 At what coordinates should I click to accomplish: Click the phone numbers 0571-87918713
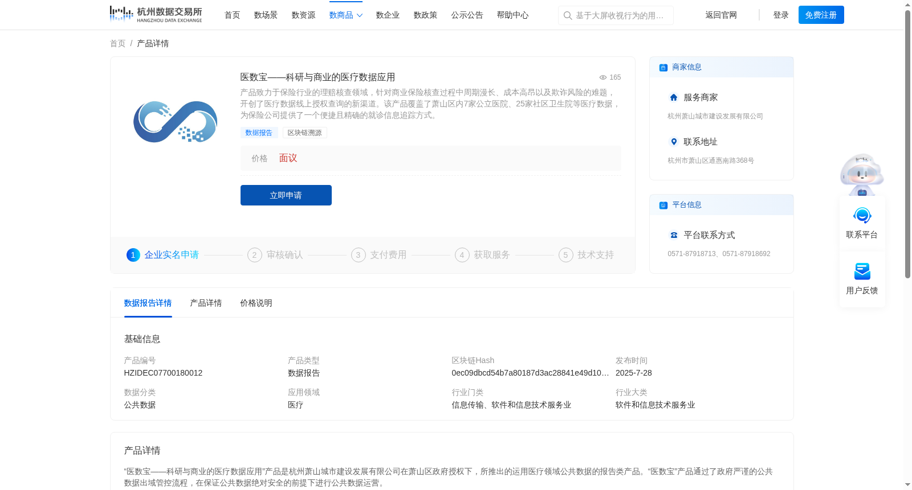coord(719,254)
